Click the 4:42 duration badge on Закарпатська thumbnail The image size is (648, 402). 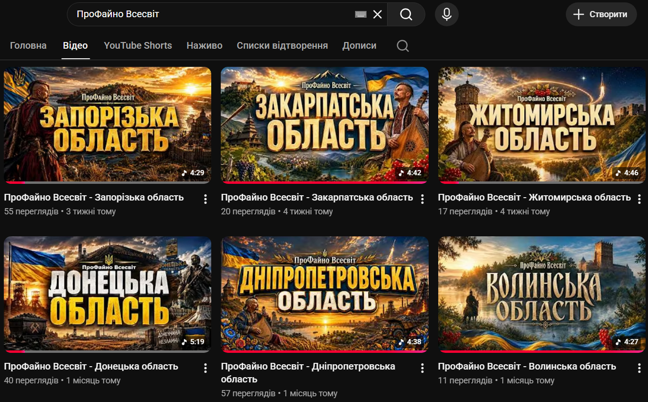410,173
